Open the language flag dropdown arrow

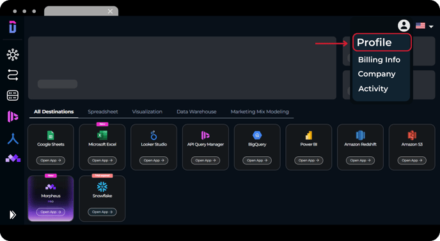tap(431, 27)
